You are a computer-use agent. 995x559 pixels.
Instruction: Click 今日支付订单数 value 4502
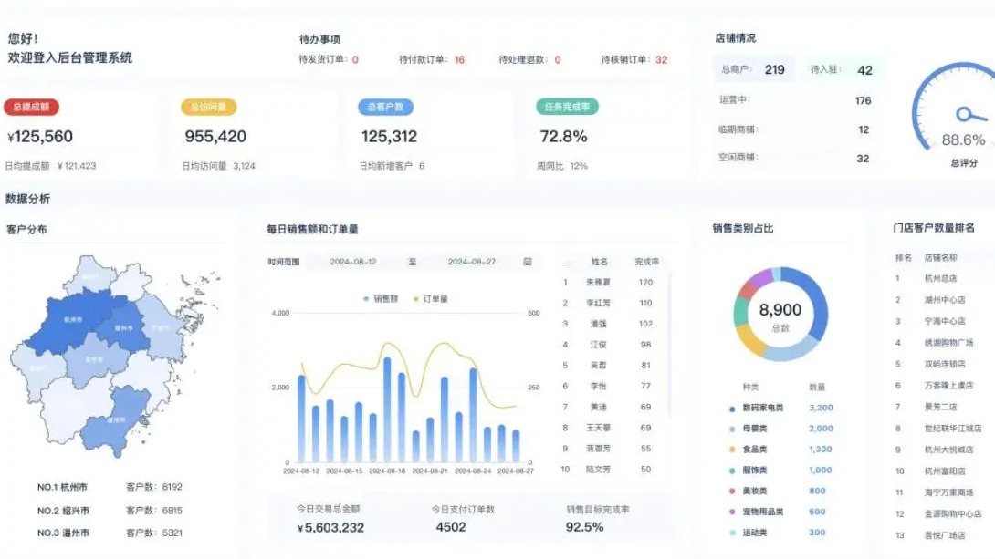pyautogui.click(x=451, y=527)
